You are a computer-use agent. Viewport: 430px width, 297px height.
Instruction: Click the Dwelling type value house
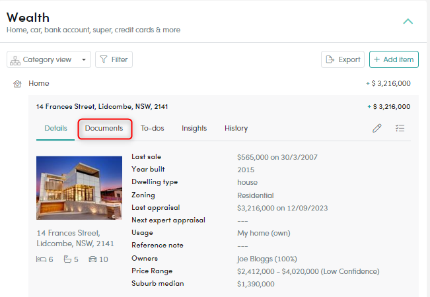pos(247,182)
